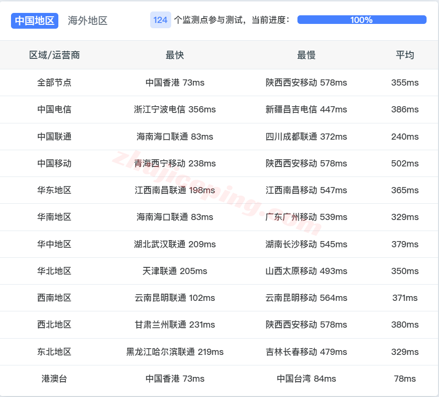
Task: Select the 中国移动 row label
Action: click(x=55, y=164)
